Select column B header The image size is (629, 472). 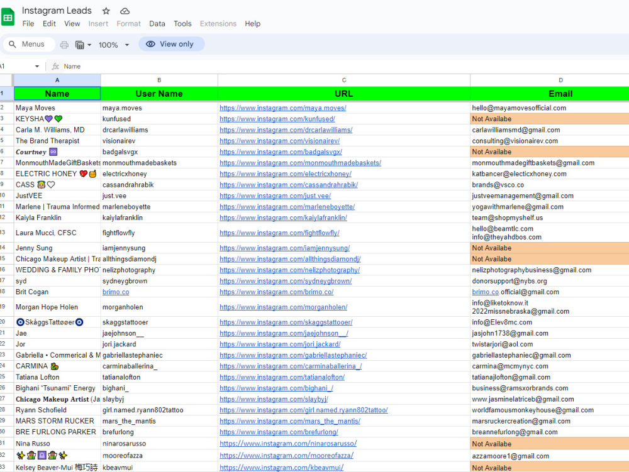coord(159,80)
